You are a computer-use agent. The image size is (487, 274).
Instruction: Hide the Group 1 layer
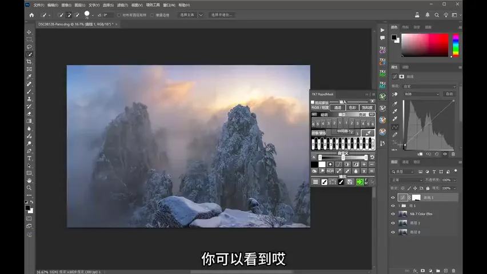tap(393, 205)
